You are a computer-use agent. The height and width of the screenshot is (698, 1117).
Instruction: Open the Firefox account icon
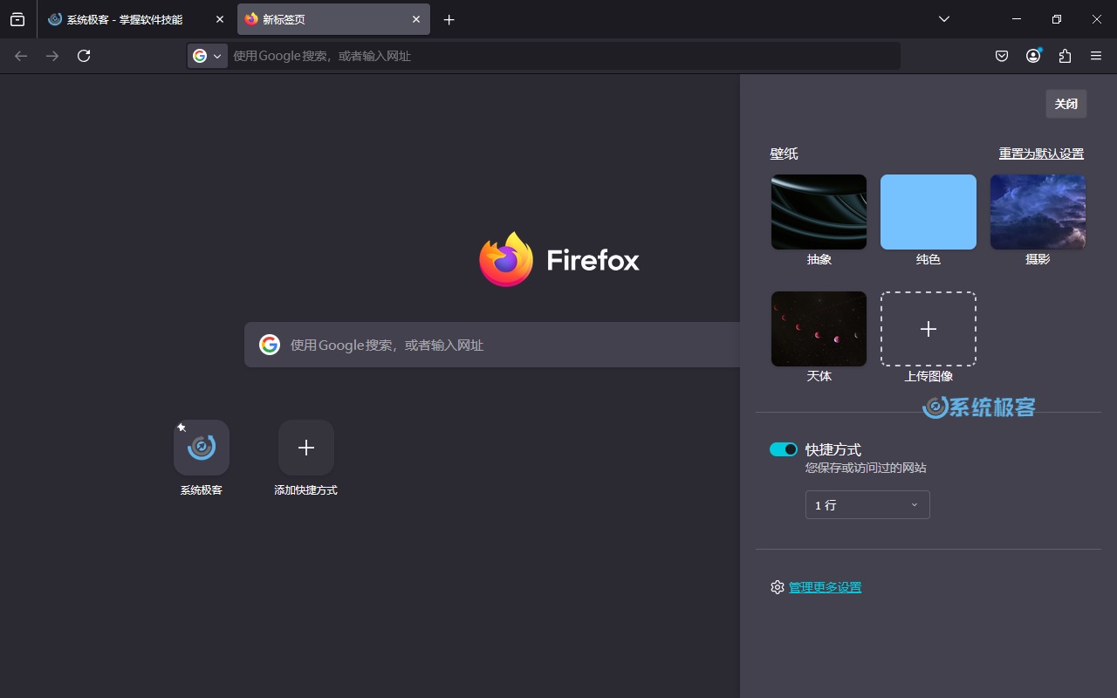1033,56
